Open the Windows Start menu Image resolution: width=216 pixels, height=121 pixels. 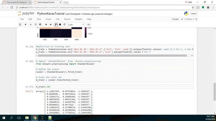[4, 118]
